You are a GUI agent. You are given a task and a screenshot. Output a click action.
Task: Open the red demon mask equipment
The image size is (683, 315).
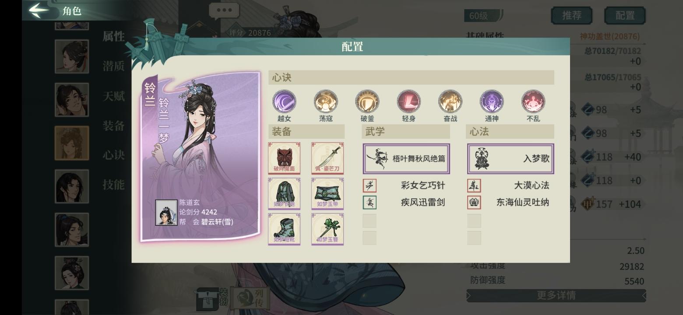284,158
